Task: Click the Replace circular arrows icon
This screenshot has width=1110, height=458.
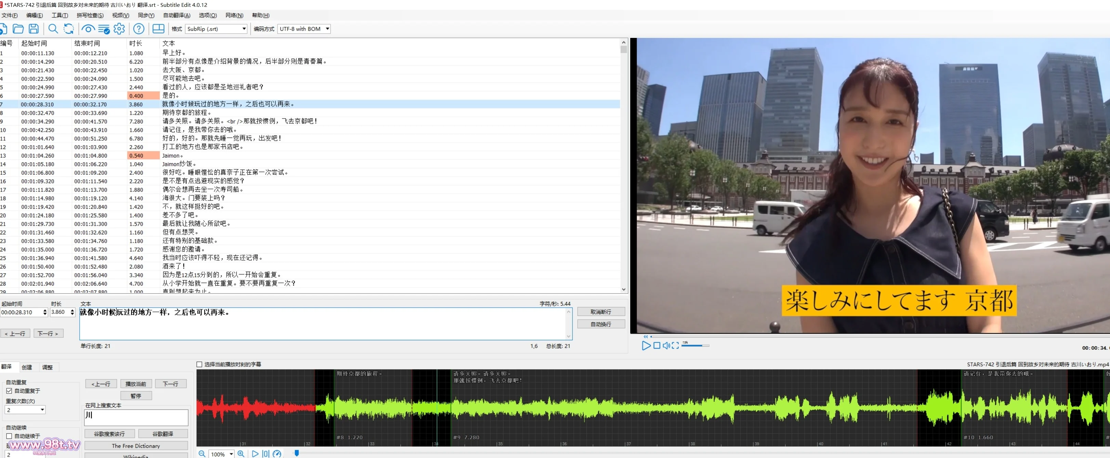Action: point(68,29)
